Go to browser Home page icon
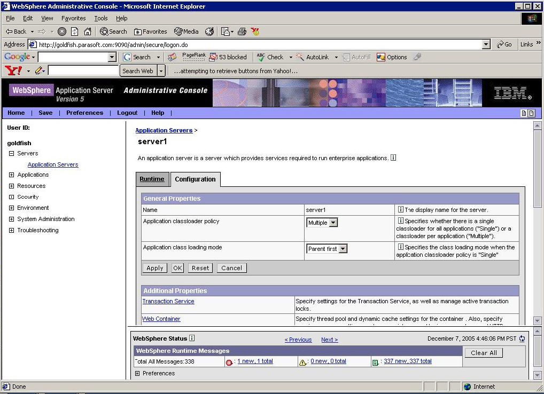544x394 pixels. point(88,31)
